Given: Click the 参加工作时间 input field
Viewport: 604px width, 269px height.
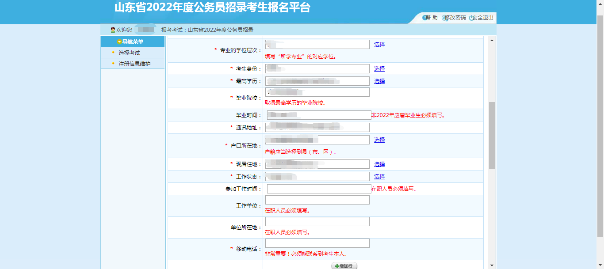Looking at the screenshot, I should [317, 189].
